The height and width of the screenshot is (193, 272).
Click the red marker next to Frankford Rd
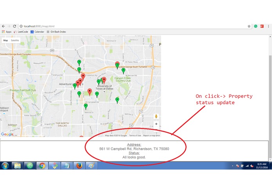[x=83, y=76]
